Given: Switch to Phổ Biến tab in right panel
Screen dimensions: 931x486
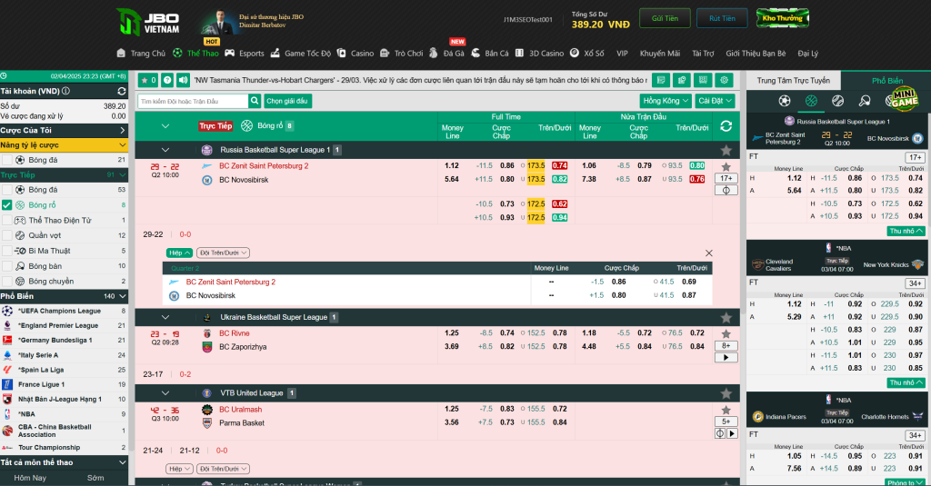Looking at the screenshot, I should 887,81.
